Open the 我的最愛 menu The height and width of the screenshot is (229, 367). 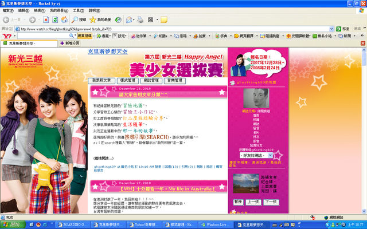coord(59,10)
